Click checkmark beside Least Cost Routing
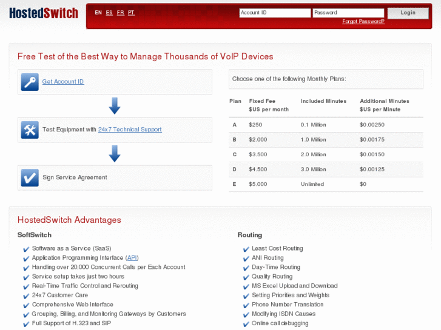This screenshot has width=441, height=330. click(246, 249)
